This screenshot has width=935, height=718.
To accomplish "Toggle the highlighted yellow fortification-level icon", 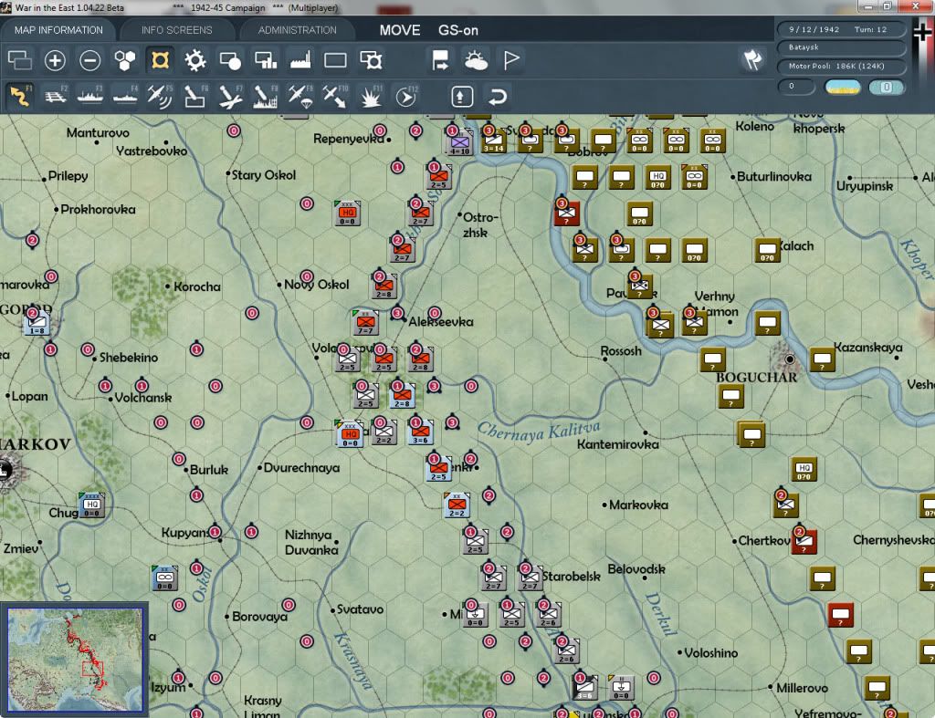I will click(160, 60).
